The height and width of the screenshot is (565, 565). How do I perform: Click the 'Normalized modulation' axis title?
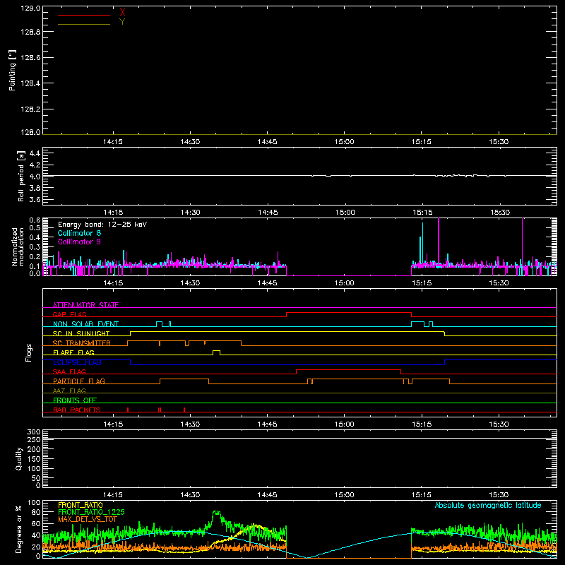(x=18, y=246)
